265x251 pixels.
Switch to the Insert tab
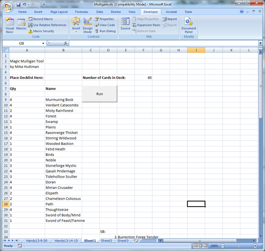[x=38, y=12]
